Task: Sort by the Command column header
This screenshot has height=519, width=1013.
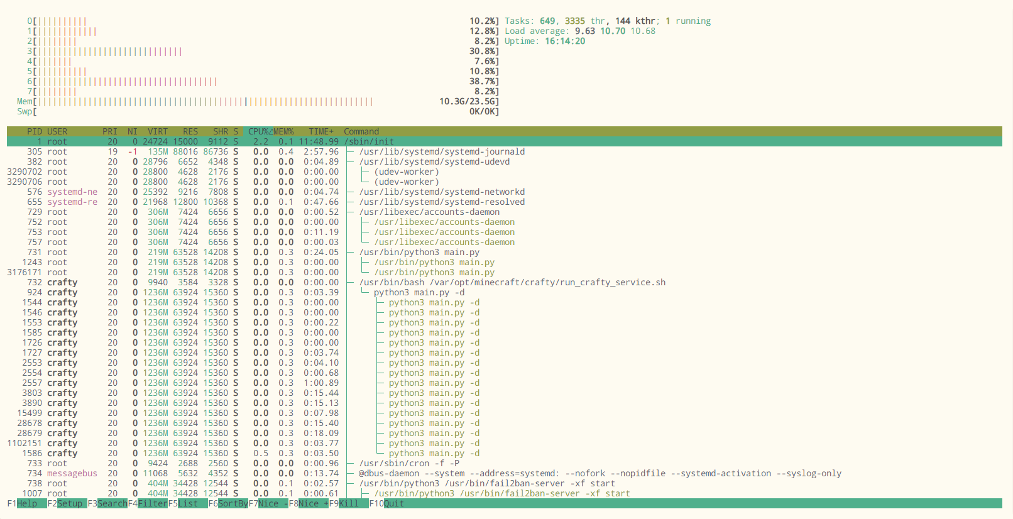Action: 361,131
